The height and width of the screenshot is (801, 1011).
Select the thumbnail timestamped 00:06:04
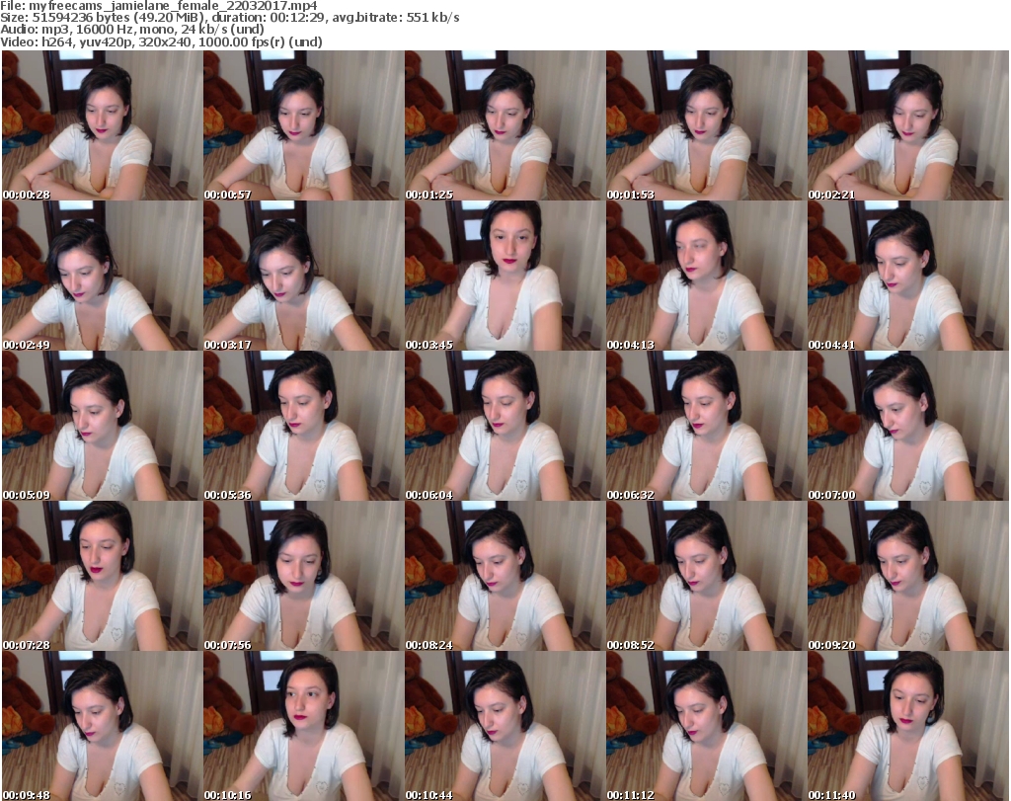click(x=505, y=426)
